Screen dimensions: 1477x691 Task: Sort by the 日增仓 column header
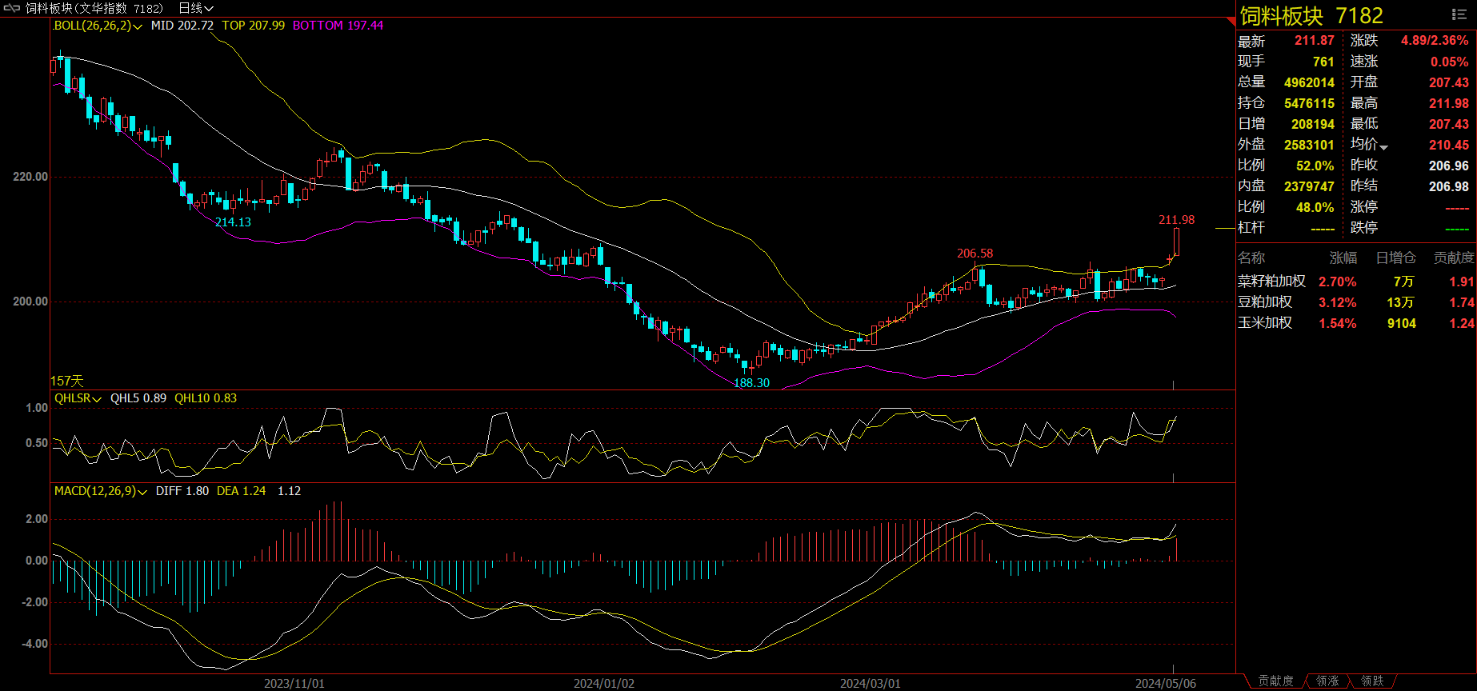[x=1395, y=258]
